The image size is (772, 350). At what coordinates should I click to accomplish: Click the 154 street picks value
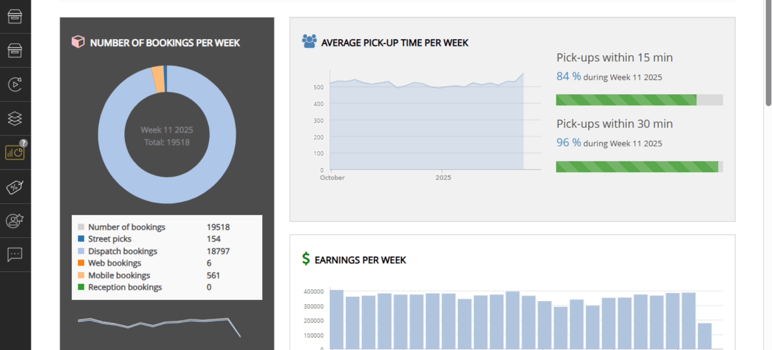tap(214, 239)
